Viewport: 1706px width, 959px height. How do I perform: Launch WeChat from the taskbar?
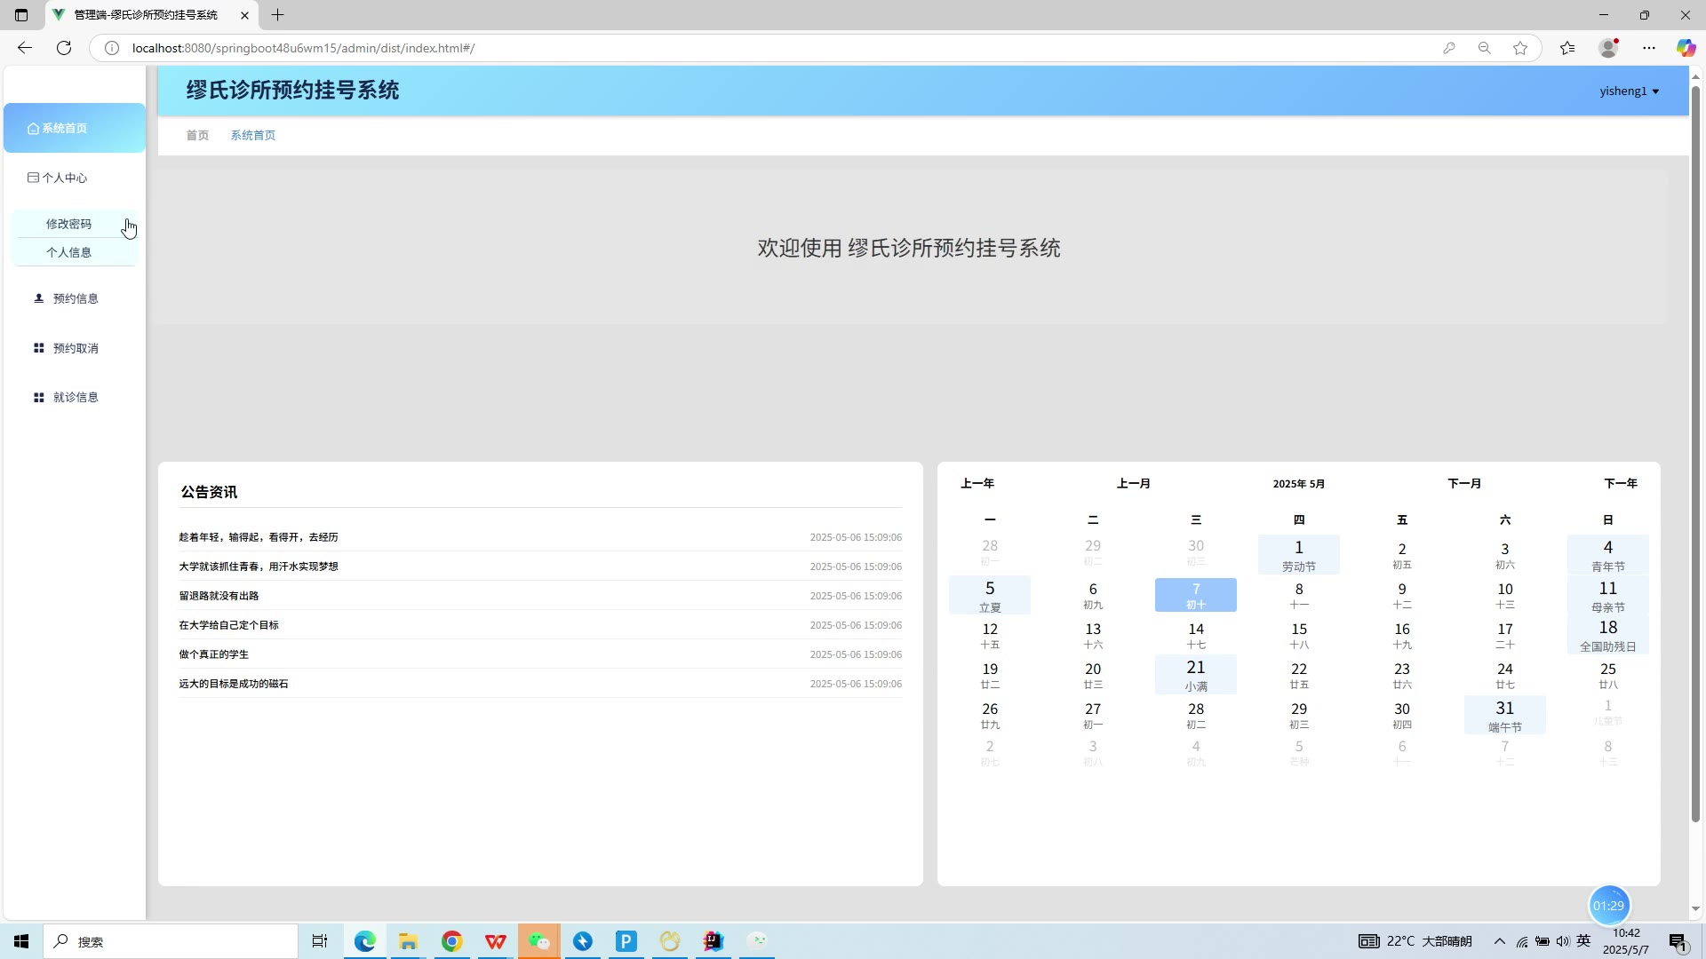pyautogui.click(x=539, y=941)
